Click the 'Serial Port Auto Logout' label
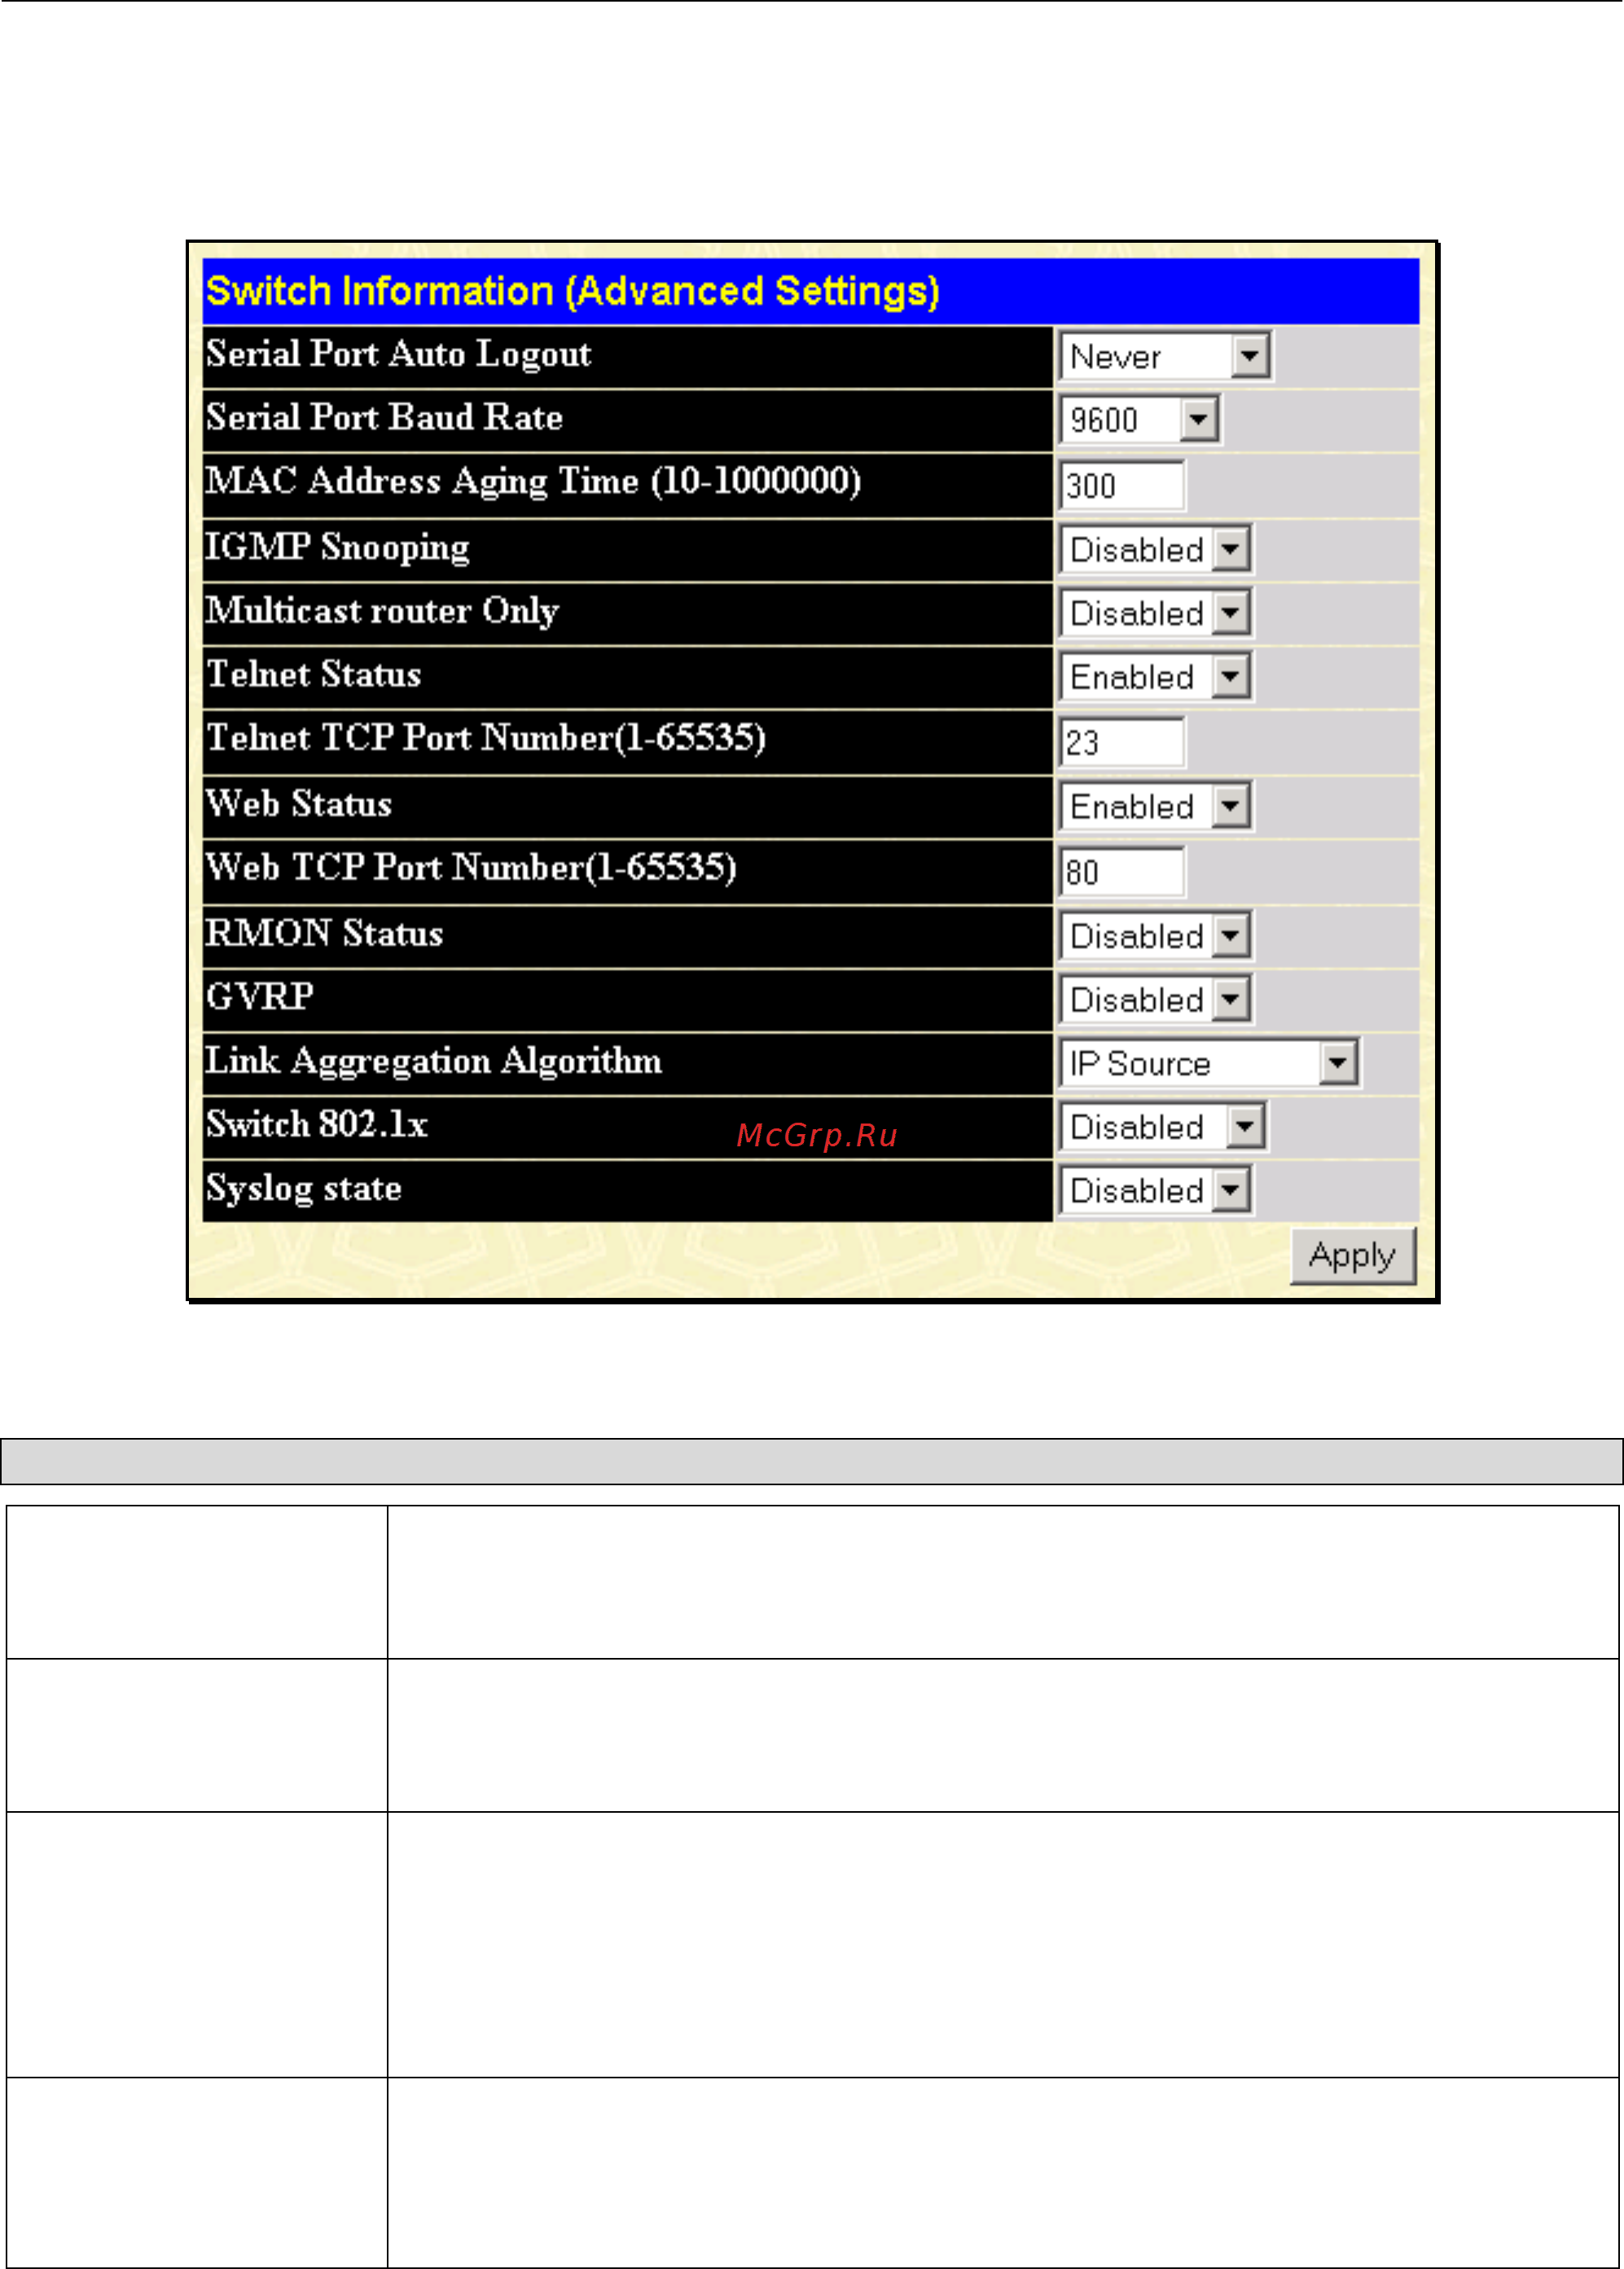 click(x=398, y=355)
